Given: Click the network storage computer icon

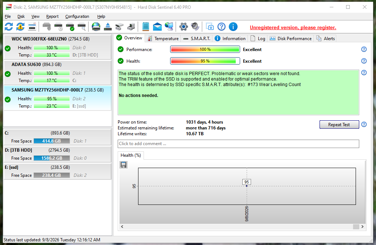Looking at the screenshot, I should click(x=131, y=27).
